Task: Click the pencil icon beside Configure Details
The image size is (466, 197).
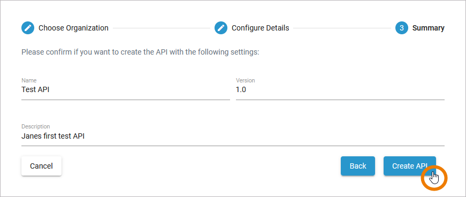Action: click(x=221, y=28)
